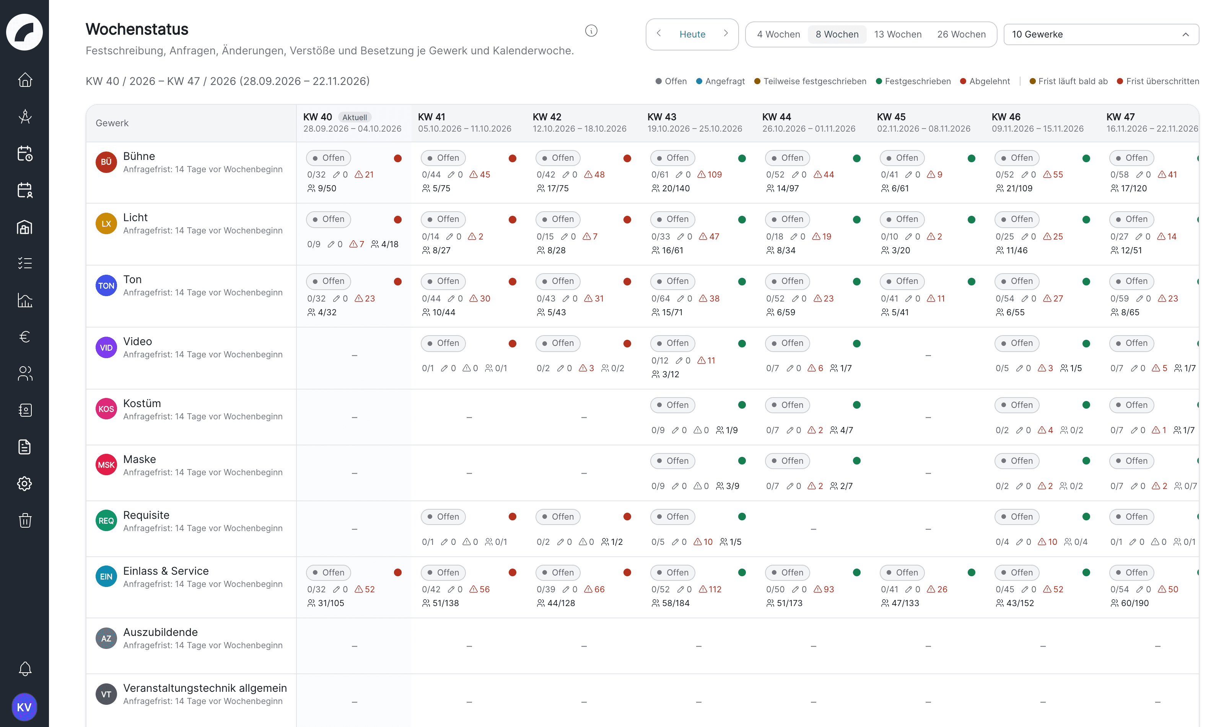1224x727 pixels.
Task: Click the info icon next to Wochenstatus
Action: coord(591,31)
